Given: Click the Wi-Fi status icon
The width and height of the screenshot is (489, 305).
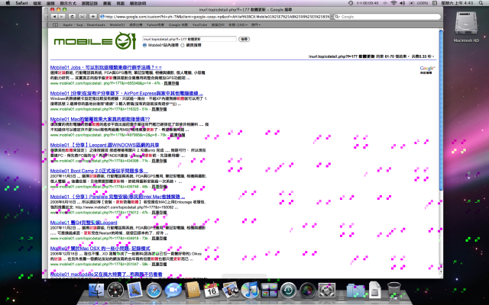Looking at the screenshot, I should 393,3.
